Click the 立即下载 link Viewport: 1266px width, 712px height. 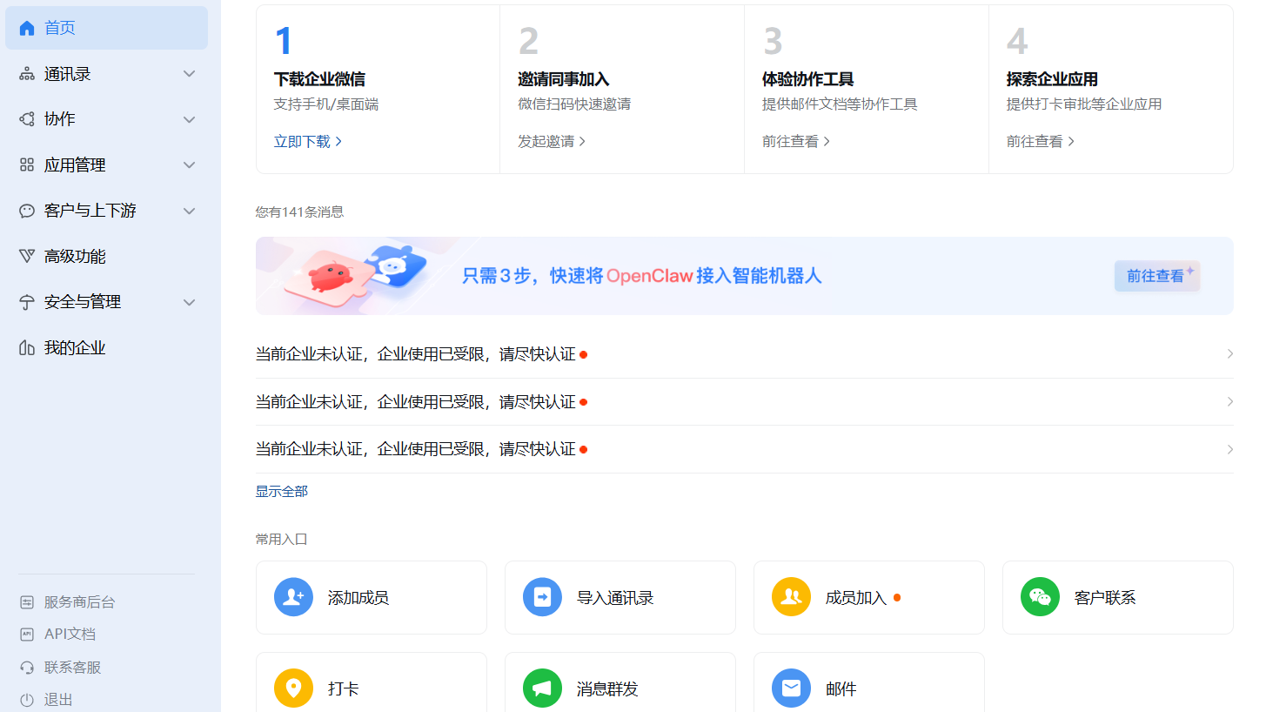(308, 141)
